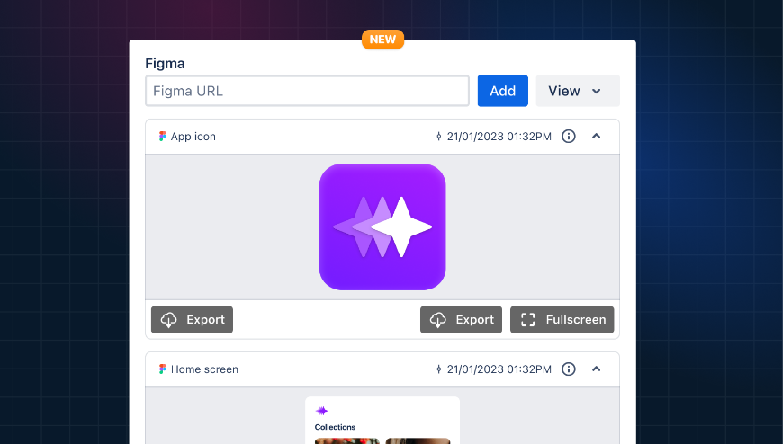Click the Figma logo beside App icon
This screenshot has width=783, height=444.
162,137
